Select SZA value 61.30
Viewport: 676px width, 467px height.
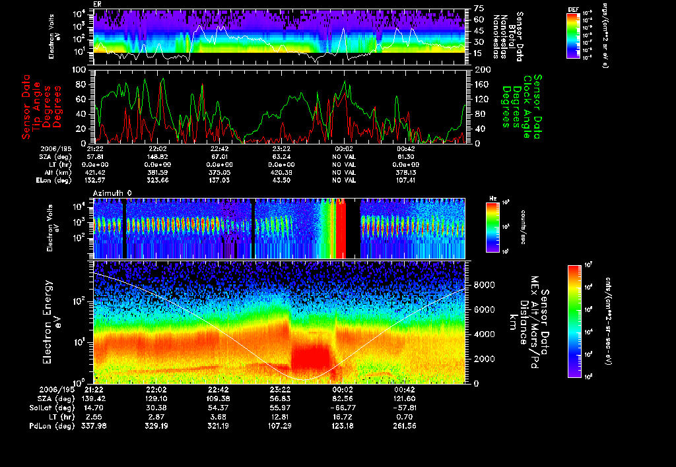pos(406,157)
